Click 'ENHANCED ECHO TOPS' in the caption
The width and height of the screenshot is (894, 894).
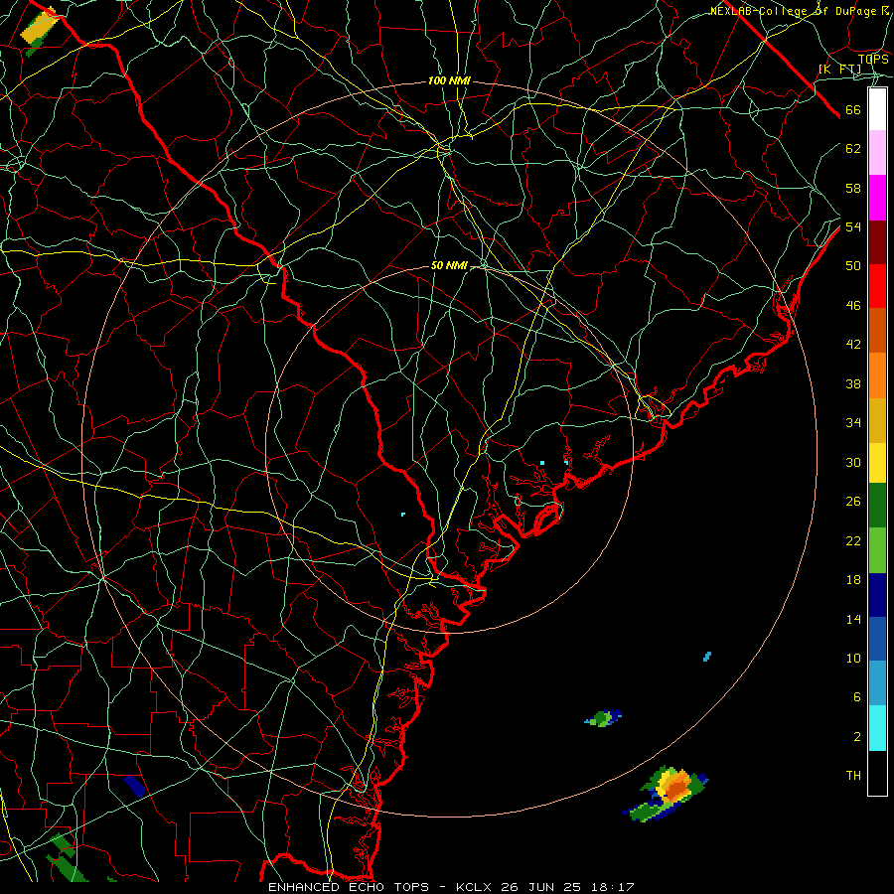[x=349, y=887]
